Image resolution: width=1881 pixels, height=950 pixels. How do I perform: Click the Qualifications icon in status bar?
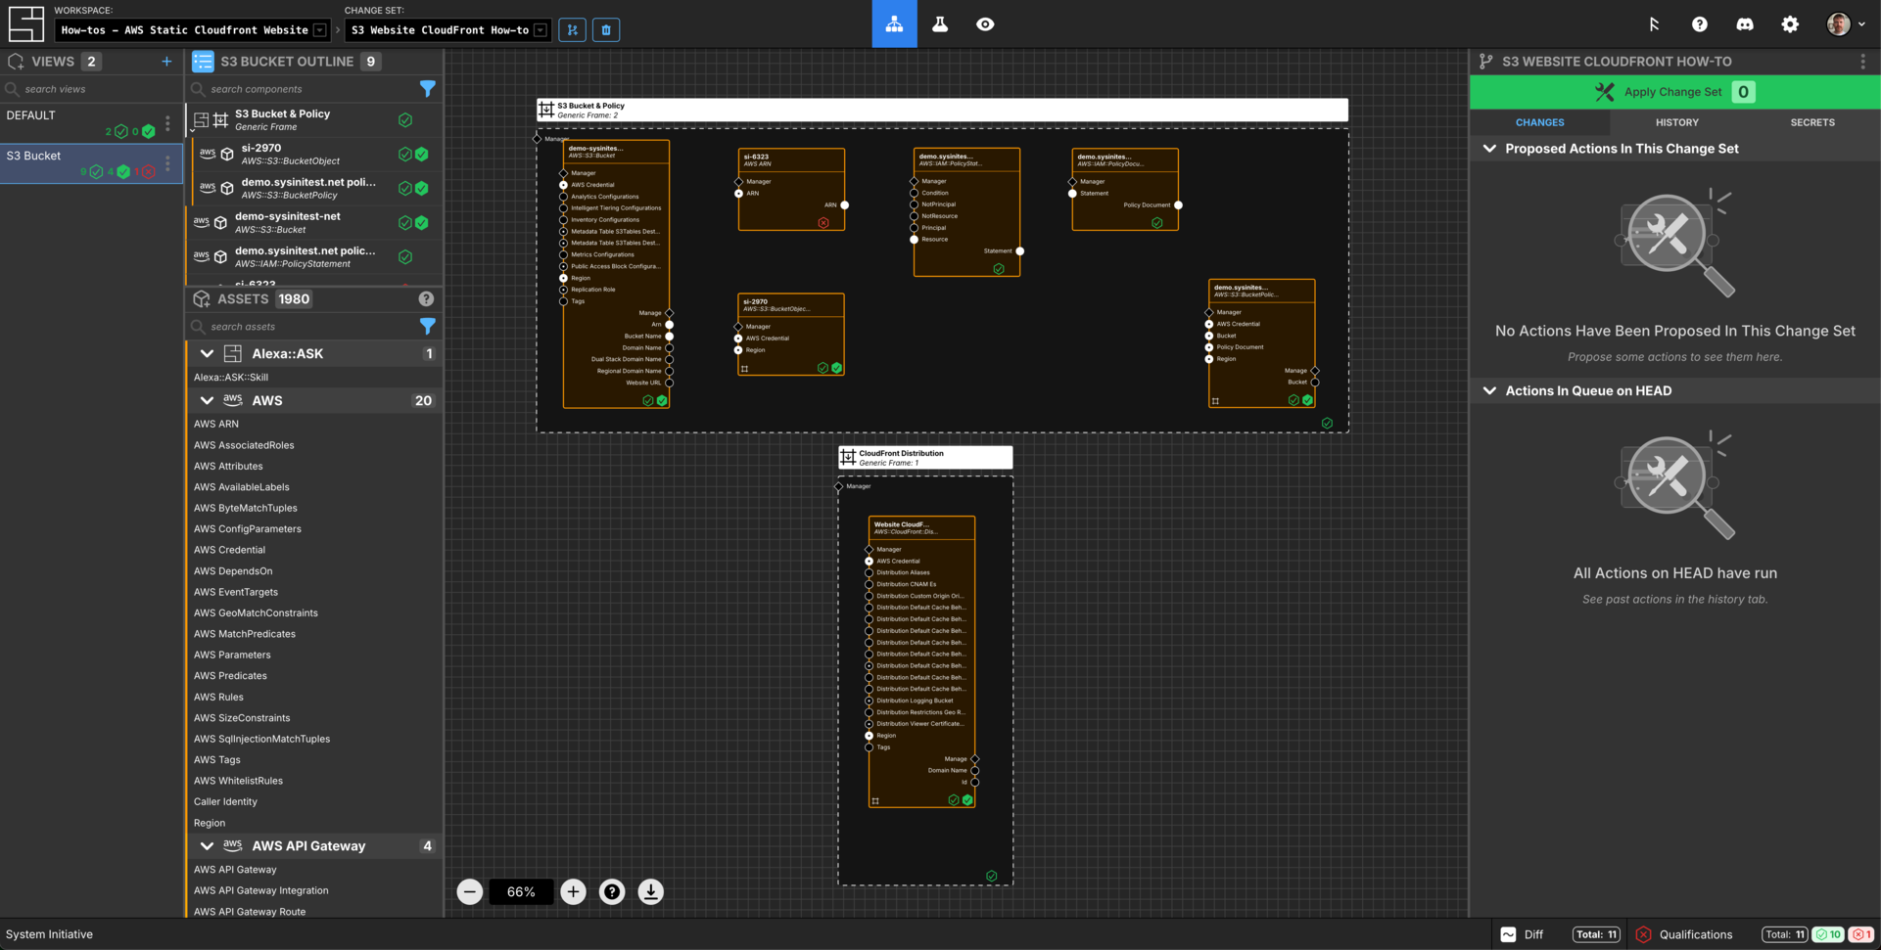(x=1644, y=934)
